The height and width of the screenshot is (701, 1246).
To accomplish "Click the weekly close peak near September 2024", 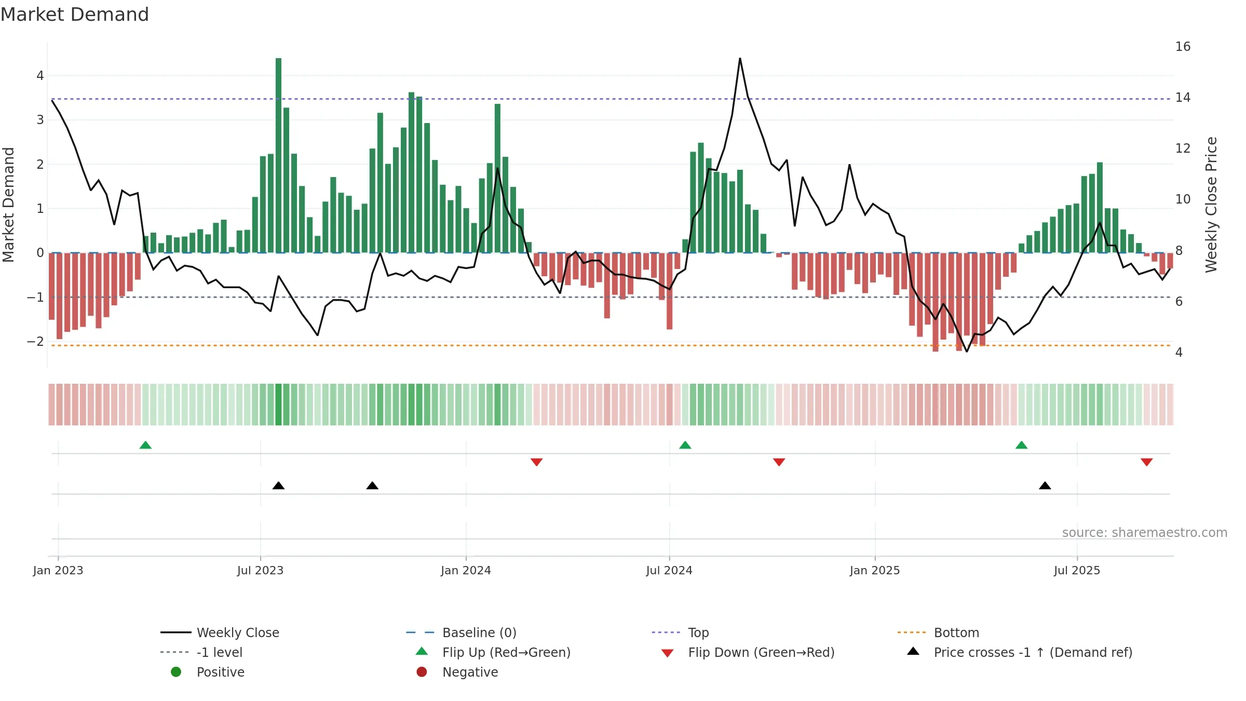I will pyautogui.click(x=740, y=59).
